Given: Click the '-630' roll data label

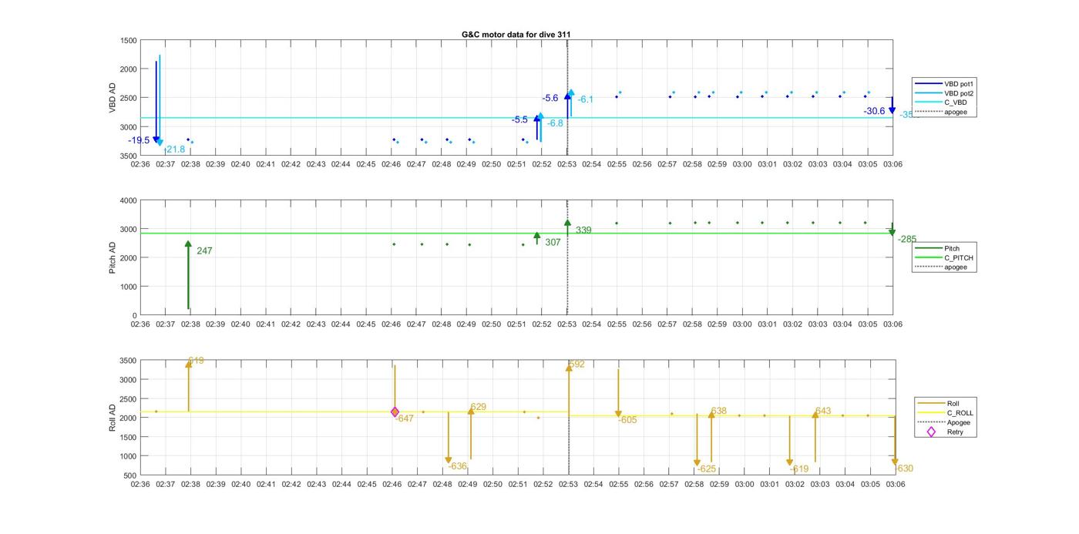Looking at the screenshot, I should [x=903, y=469].
